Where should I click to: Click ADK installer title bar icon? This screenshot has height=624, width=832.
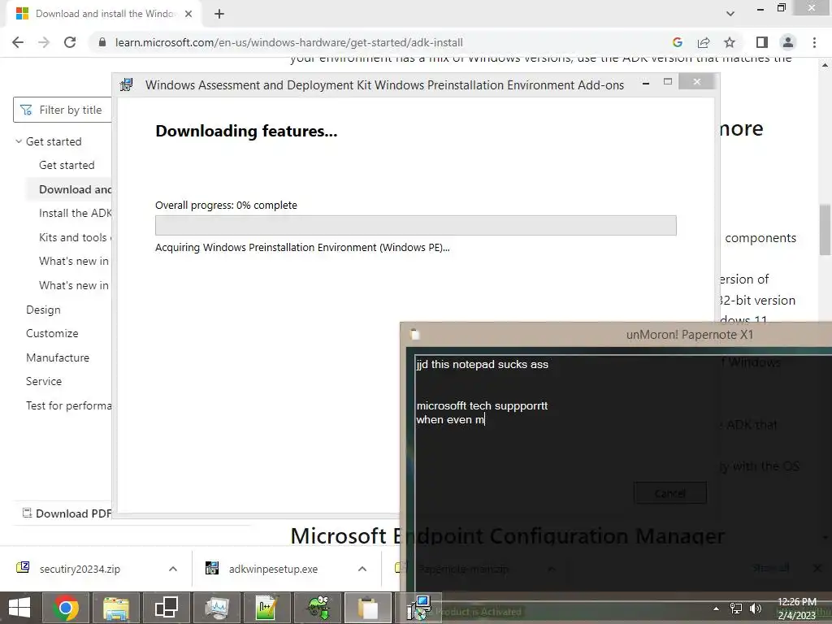[126, 84]
